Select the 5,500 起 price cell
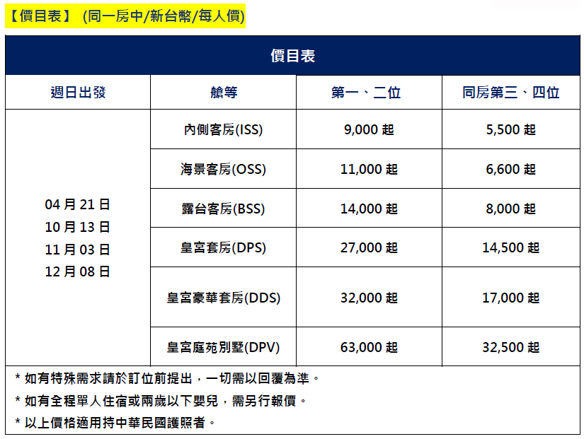Viewport: 584px width, 439px height. pos(510,130)
